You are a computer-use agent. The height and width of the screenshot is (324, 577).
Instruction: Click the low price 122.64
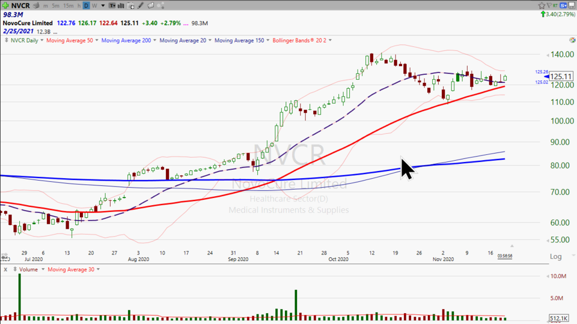109,23
